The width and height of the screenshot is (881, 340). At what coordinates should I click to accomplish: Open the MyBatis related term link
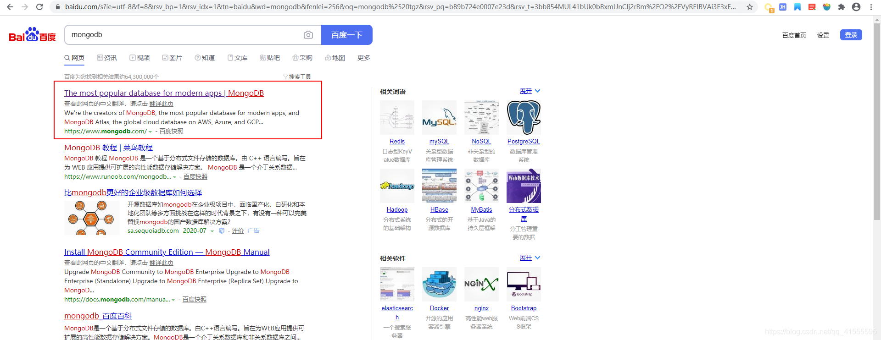(x=481, y=209)
